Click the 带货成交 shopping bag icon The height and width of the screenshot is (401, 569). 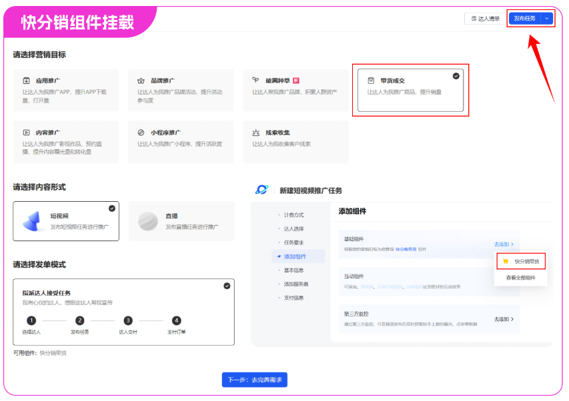[371, 81]
